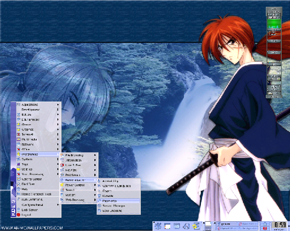
Task: Open Help from the K menu
Action: click(39, 189)
